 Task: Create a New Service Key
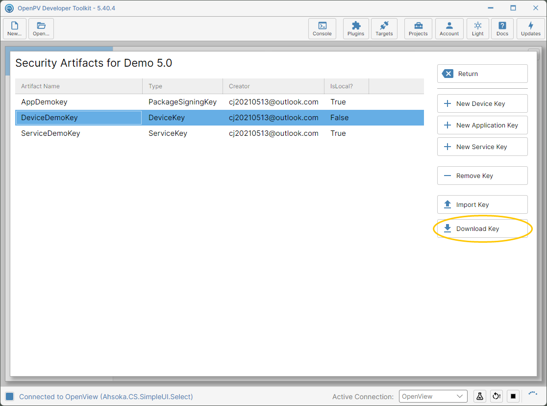point(482,147)
